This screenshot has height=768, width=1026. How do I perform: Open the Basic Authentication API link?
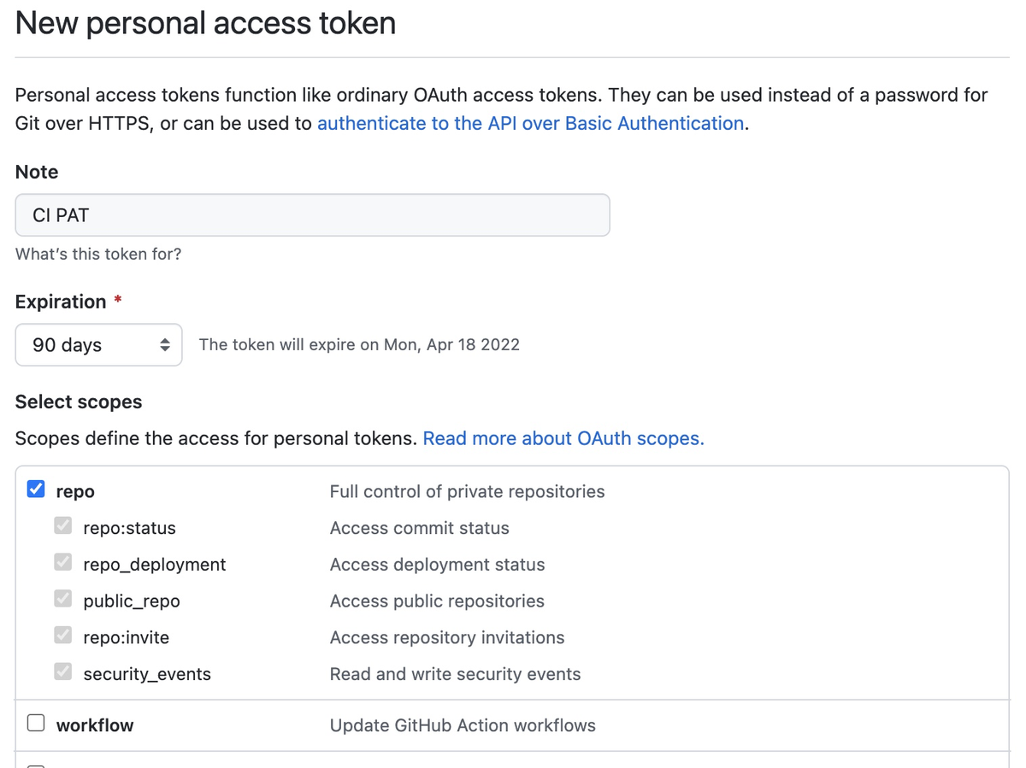[x=530, y=124]
